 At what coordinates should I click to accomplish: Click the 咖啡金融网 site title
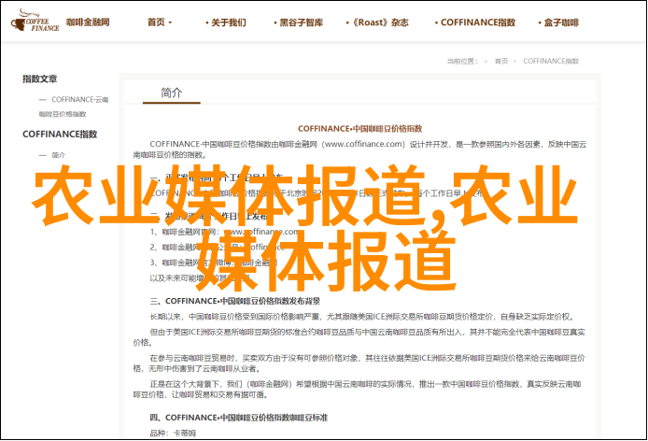point(88,21)
